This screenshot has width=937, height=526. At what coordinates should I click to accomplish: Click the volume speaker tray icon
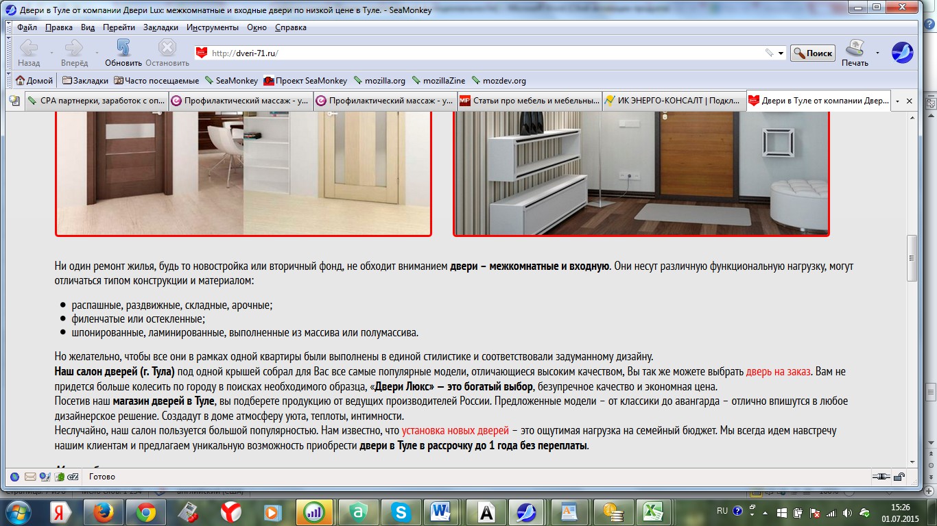click(x=846, y=512)
